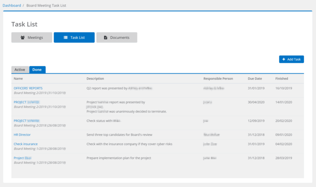
Task: Sort tasks by the Name column header
Action: coord(18,79)
